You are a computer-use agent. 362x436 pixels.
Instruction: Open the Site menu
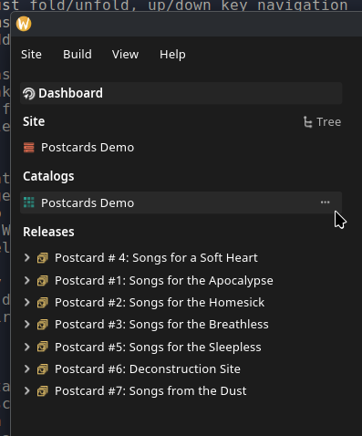point(31,55)
